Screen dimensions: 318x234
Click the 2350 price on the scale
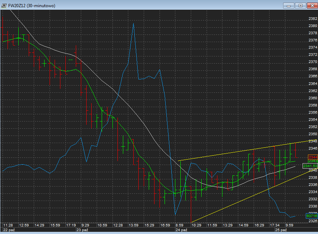point(312,134)
